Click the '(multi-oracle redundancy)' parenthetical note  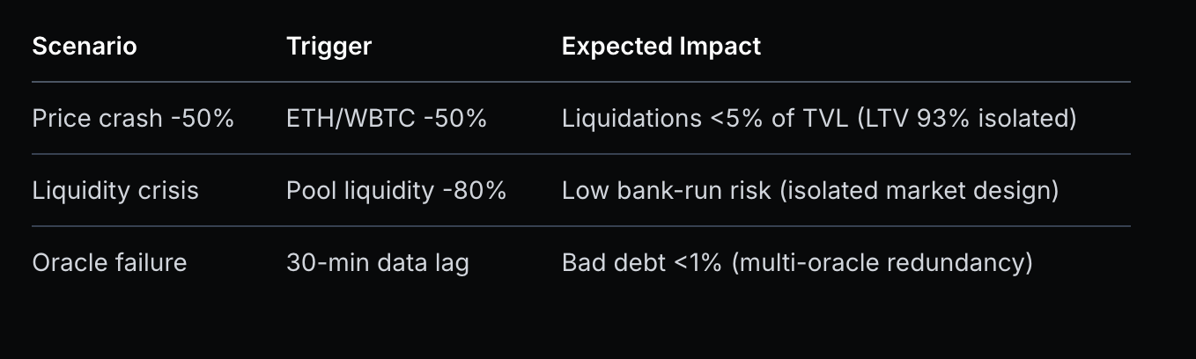pos(882,263)
